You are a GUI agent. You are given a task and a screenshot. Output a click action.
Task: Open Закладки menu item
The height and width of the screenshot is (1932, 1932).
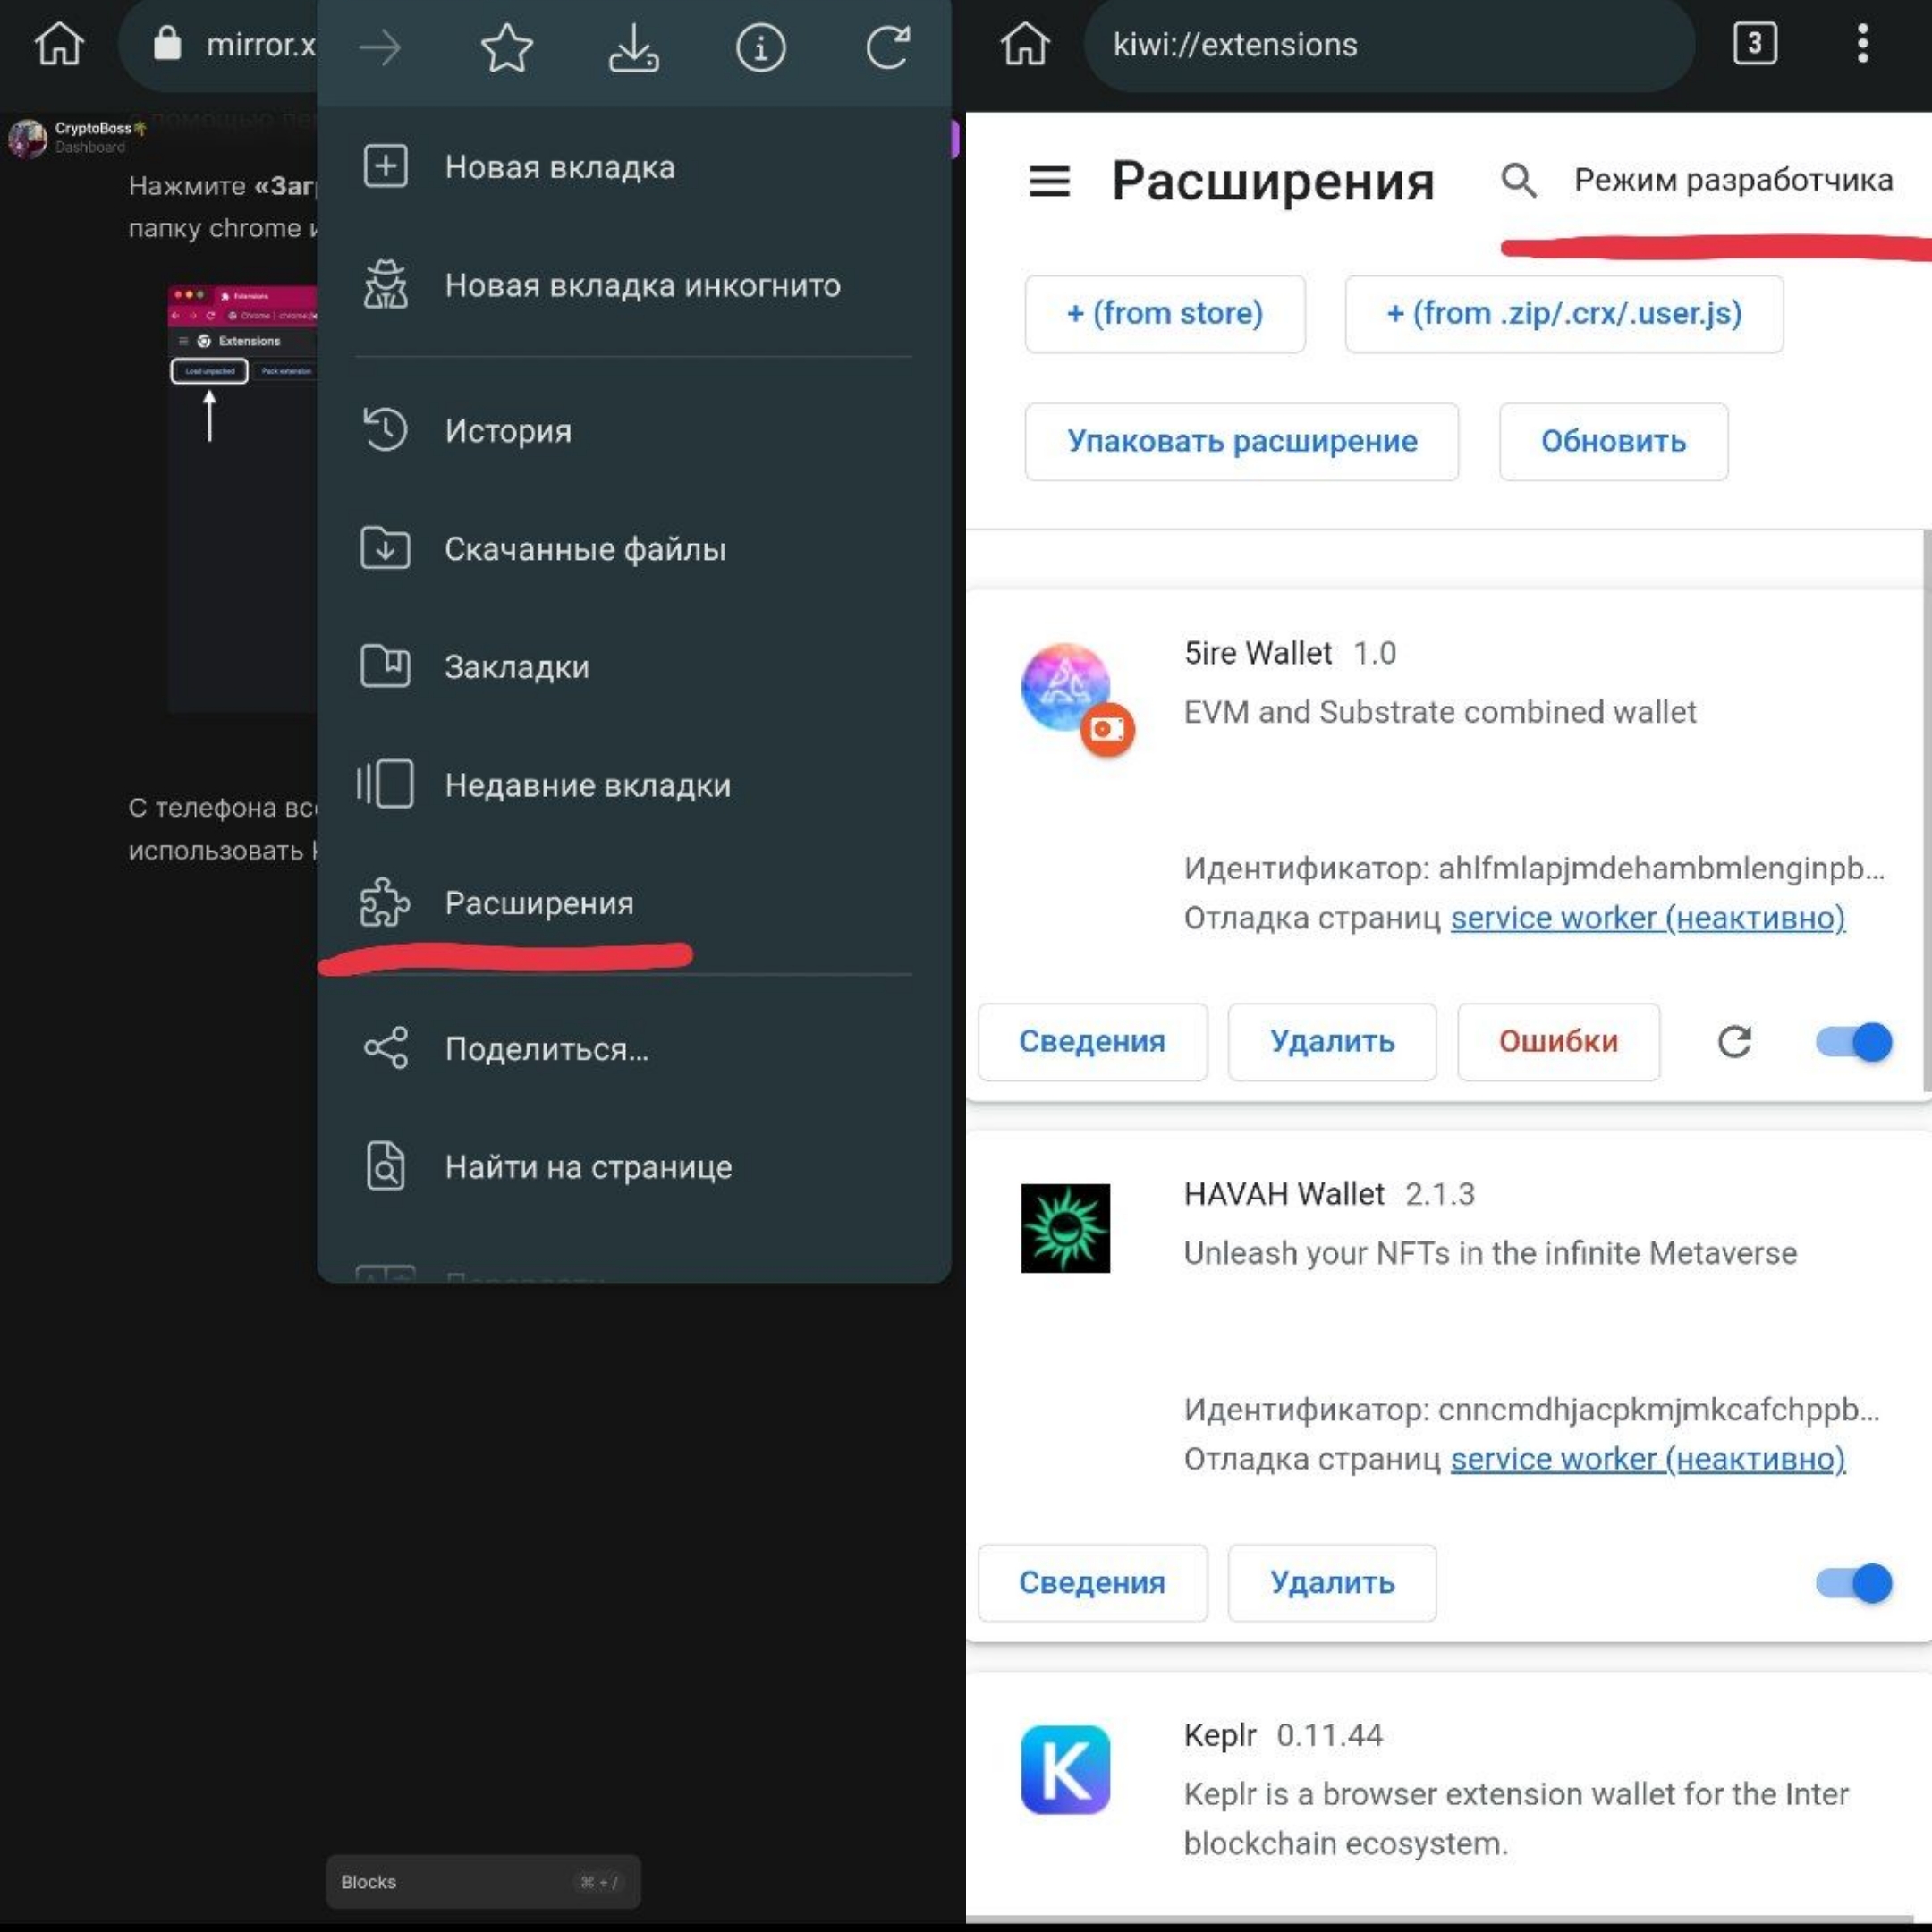coord(634,667)
